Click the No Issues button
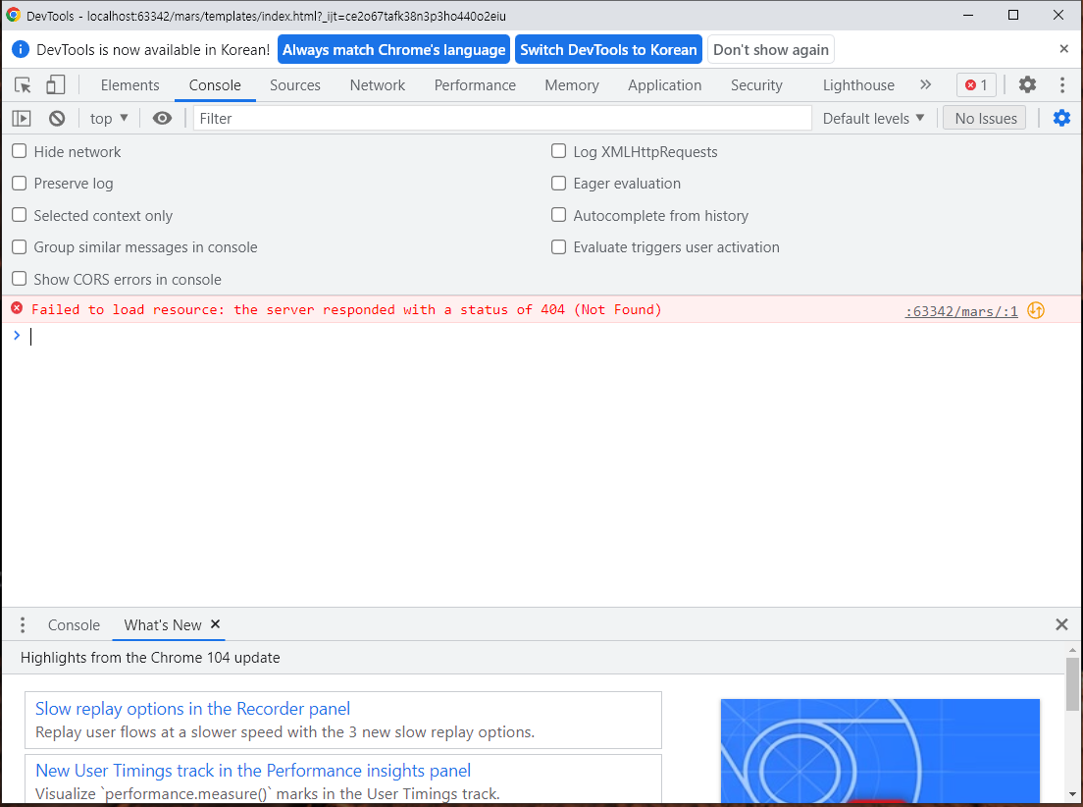Image resolution: width=1083 pixels, height=807 pixels. [x=986, y=118]
